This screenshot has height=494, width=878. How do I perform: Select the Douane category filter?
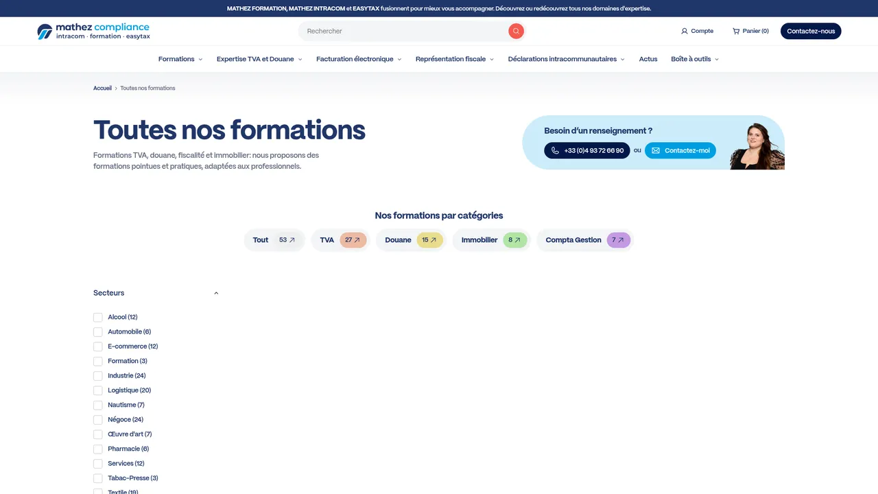tap(411, 240)
